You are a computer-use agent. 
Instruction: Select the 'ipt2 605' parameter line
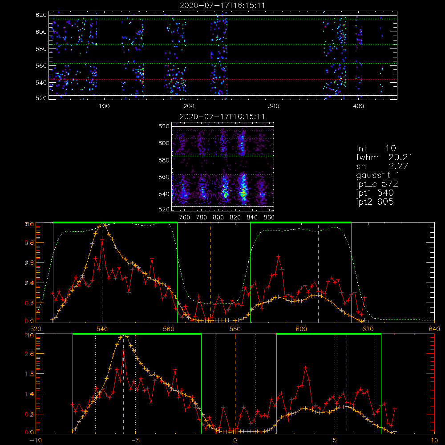375,202
